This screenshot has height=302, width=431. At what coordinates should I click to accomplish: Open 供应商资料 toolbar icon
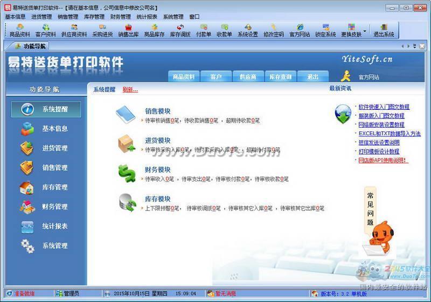[x=74, y=30]
